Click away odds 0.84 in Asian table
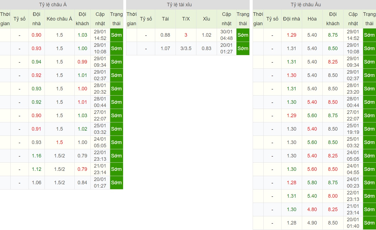The height and width of the screenshot is (230, 376). pyautogui.click(x=82, y=183)
